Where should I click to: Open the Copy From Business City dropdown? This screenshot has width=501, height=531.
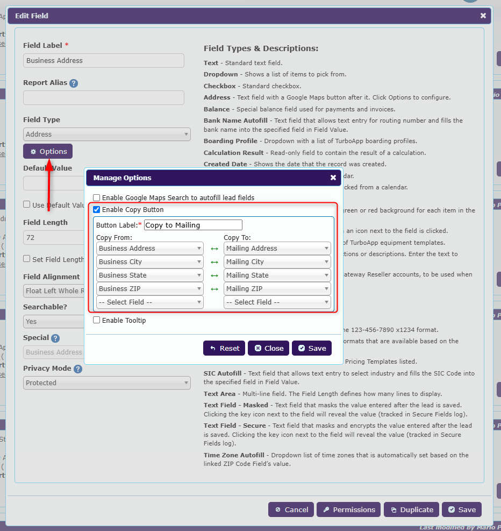pyautogui.click(x=150, y=262)
